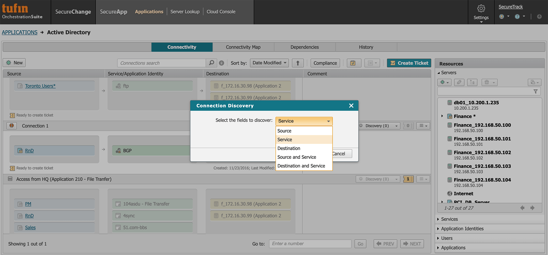Image resolution: width=548 pixels, height=255 pixels.
Task: Click the Create Ticket button
Action: click(409, 63)
